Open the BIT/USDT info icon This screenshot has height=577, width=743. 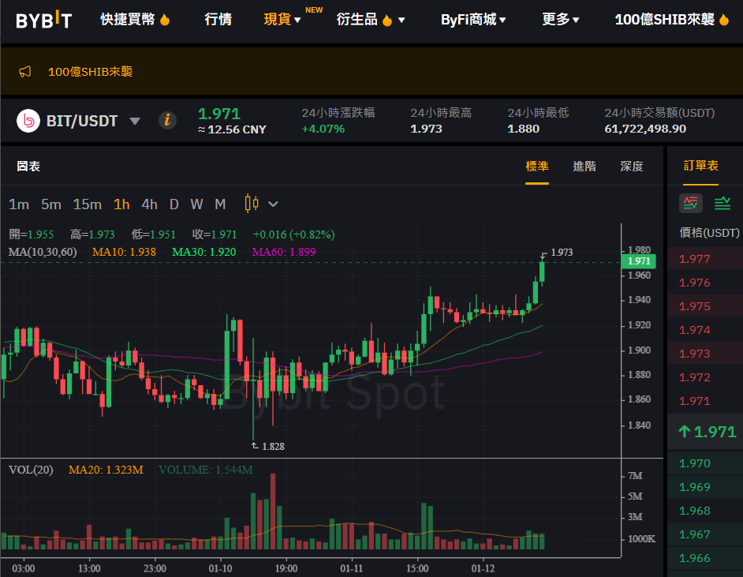[x=167, y=121]
